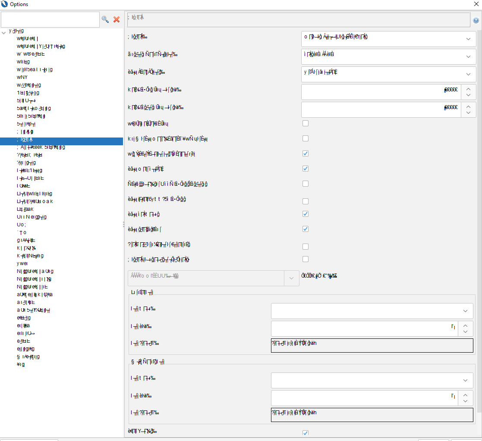This screenshot has height=441, width=482.
Task: Select the last item in the settings tree
Action: point(20,364)
